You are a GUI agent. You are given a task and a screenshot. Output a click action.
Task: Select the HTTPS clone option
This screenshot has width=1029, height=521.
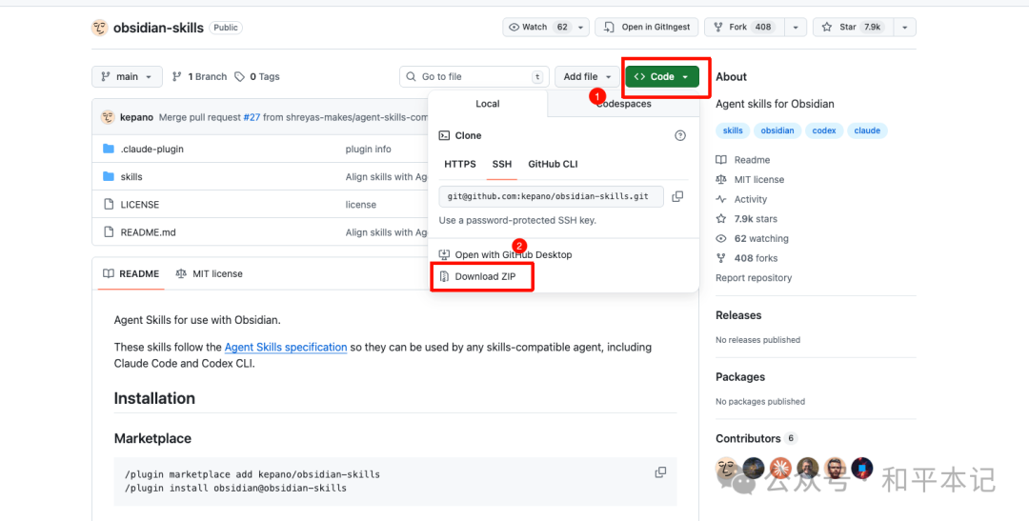(x=460, y=164)
